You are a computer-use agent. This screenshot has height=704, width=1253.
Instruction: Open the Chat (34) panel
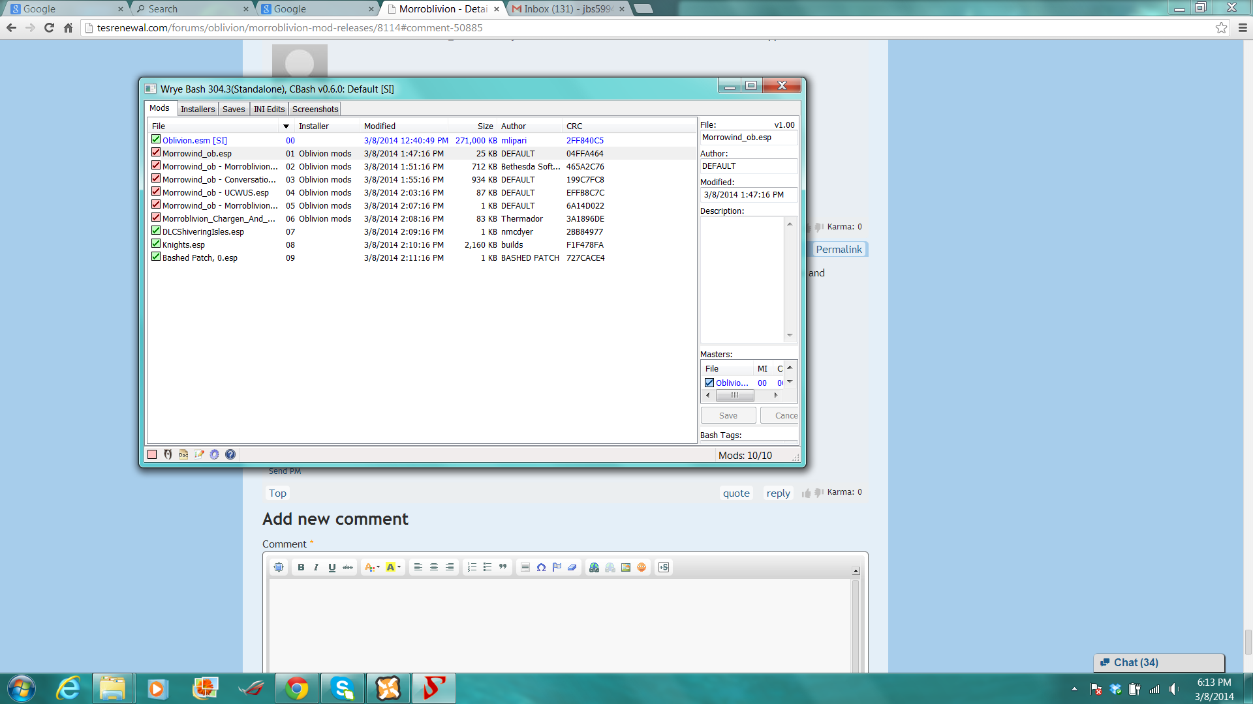click(1159, 663)
